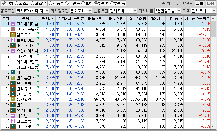
Task: Click the down-arrow icon in 크라운해태홀 row
Action: pyautogui.click(x=58, y=24)
